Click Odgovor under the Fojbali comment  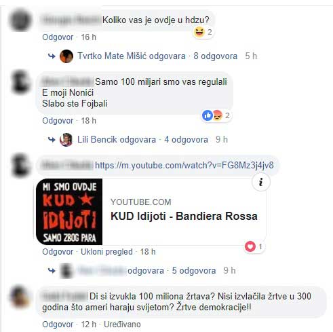58,121
